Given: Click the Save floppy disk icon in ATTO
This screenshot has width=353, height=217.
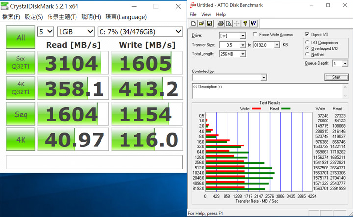Looking at the screenshot, I should pyautogui.click(x=209, y=24).
